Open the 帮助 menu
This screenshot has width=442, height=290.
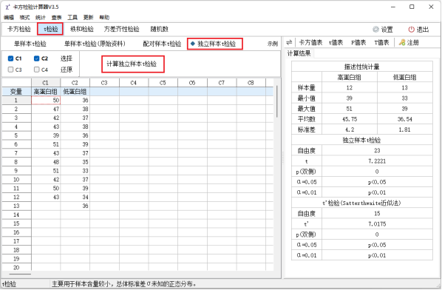[104, 18]
